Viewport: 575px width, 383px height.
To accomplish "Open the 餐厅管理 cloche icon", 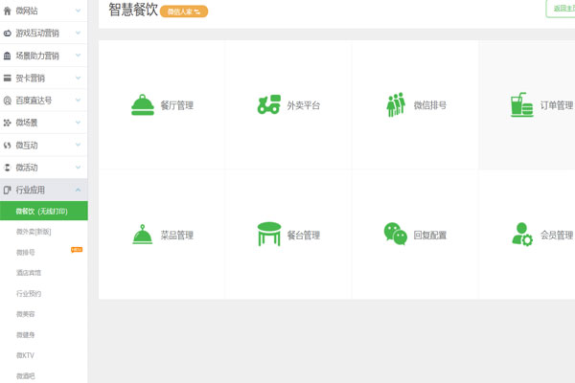I will point(143,104).
